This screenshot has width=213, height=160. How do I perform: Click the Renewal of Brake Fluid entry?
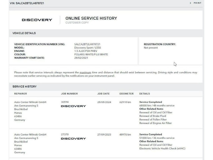tap(153, 116)
